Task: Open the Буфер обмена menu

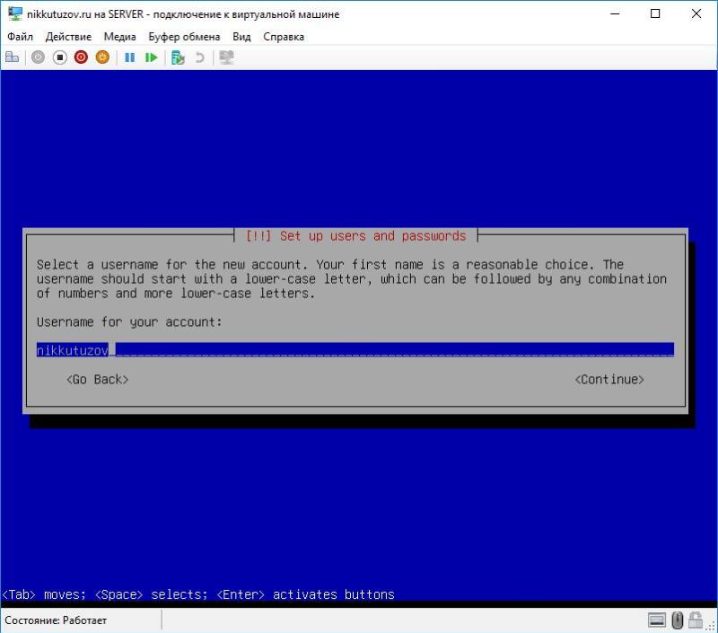Action: [184, 37]
